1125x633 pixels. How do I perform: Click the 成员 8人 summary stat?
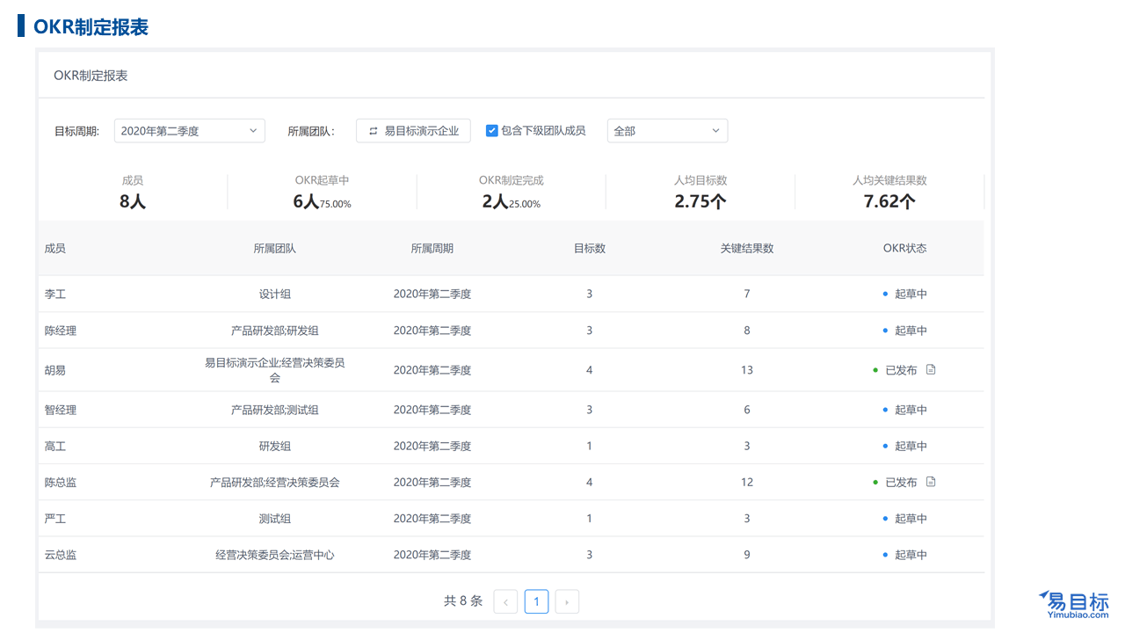[133, 193]
